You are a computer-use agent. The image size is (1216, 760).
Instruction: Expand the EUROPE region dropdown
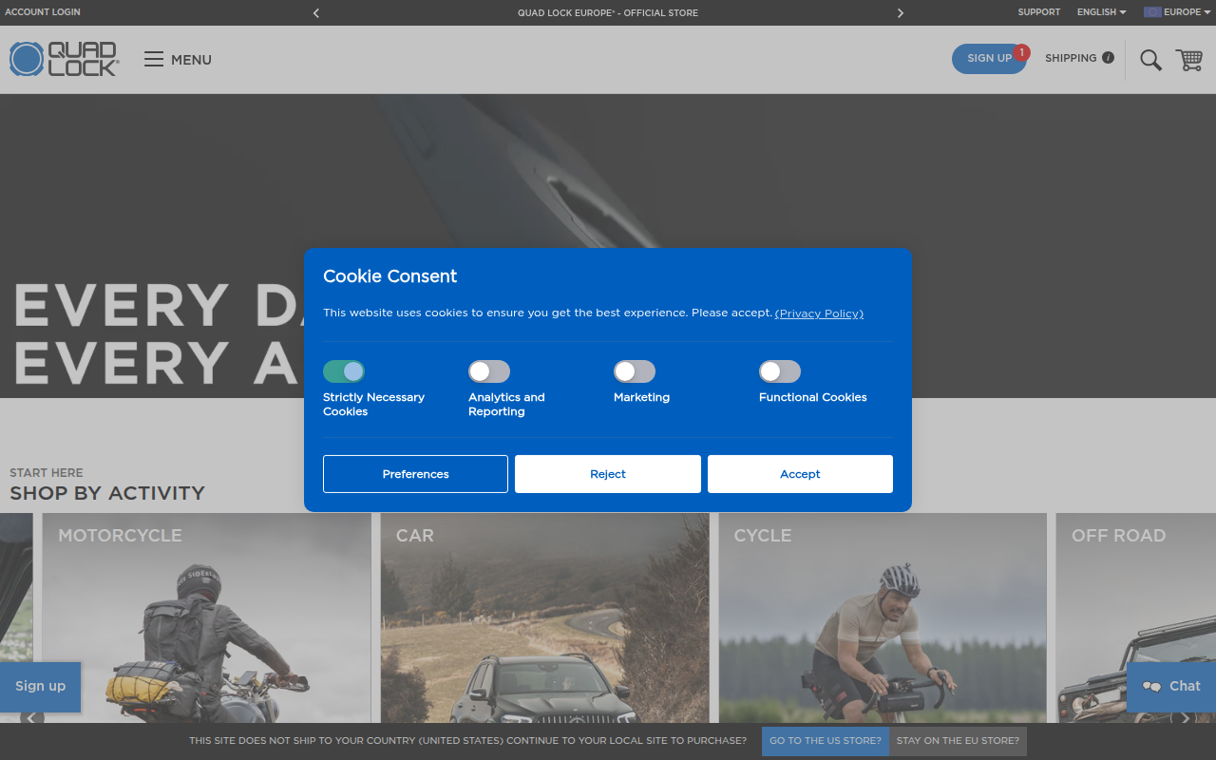tap(1177, 12)
